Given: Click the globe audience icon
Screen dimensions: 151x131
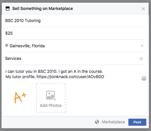Looking at the screenshot, I should click(97, 122).
